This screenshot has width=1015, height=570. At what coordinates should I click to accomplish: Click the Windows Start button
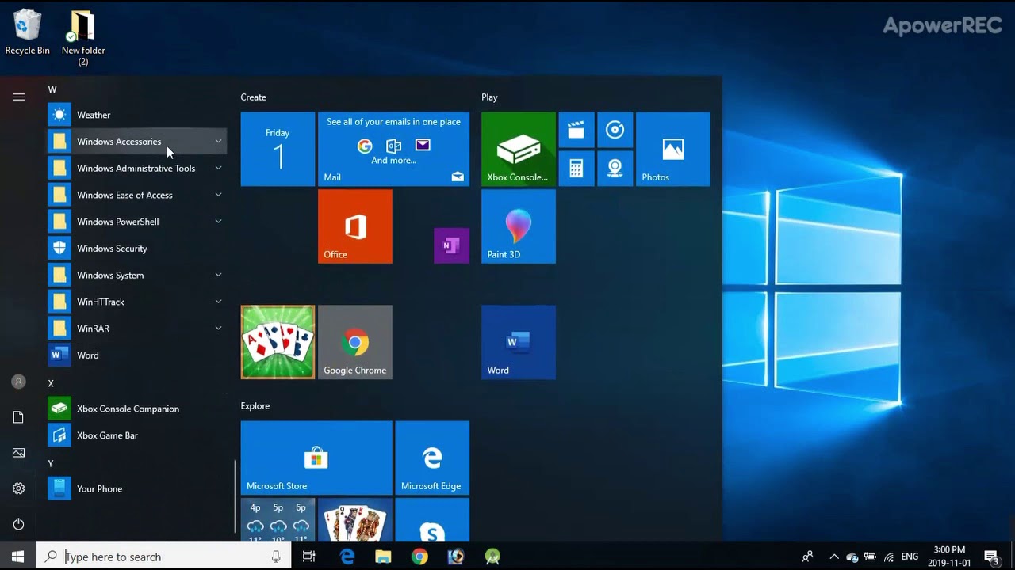pyautogui.click(x=18, y=557)
